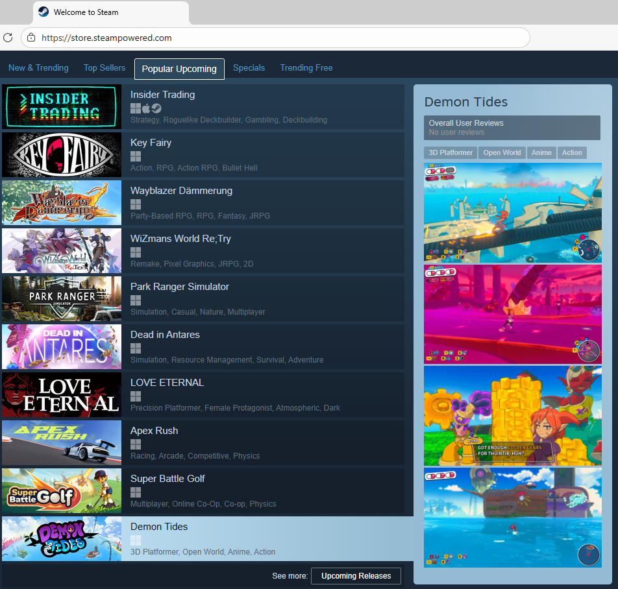
Task: Click the Open World tag in preview panel
Action: pos(502,152)
